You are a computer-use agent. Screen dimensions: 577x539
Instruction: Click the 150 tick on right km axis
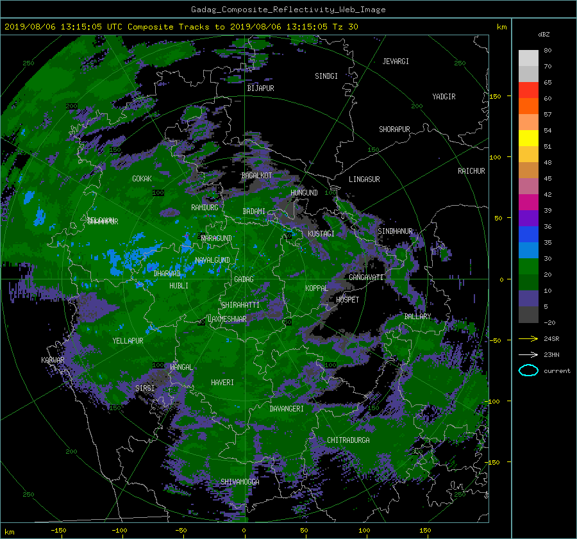coord(496,96)
